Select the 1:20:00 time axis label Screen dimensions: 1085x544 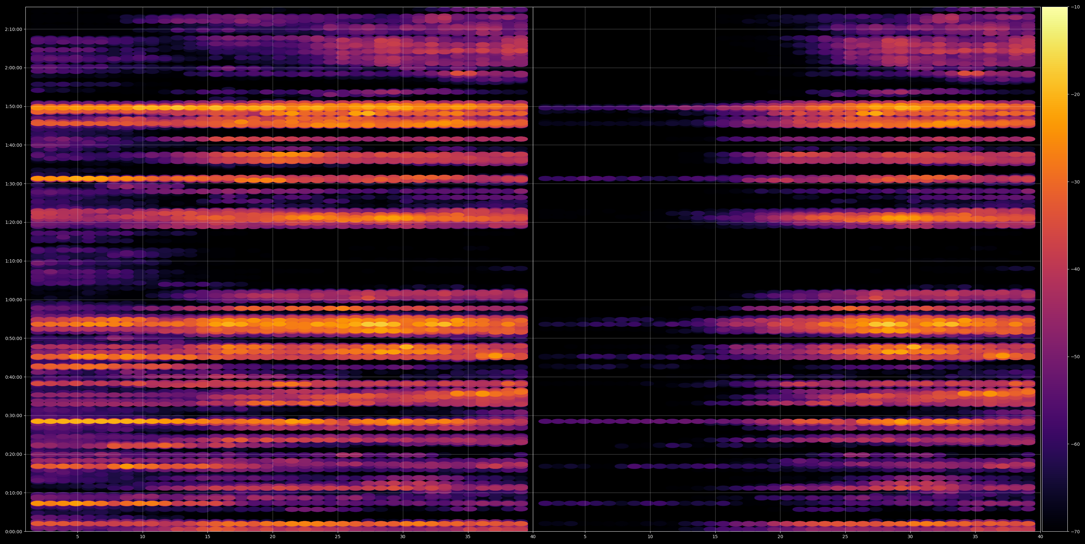[14, 223]
